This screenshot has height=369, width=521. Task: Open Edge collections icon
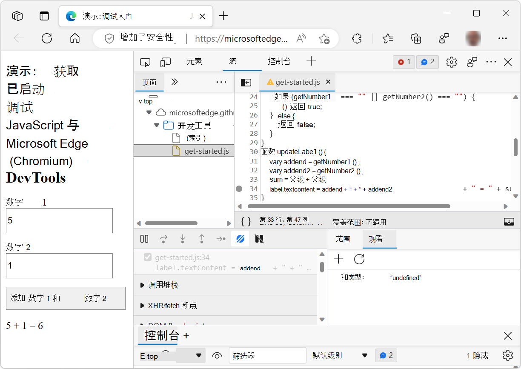point(416,39)
